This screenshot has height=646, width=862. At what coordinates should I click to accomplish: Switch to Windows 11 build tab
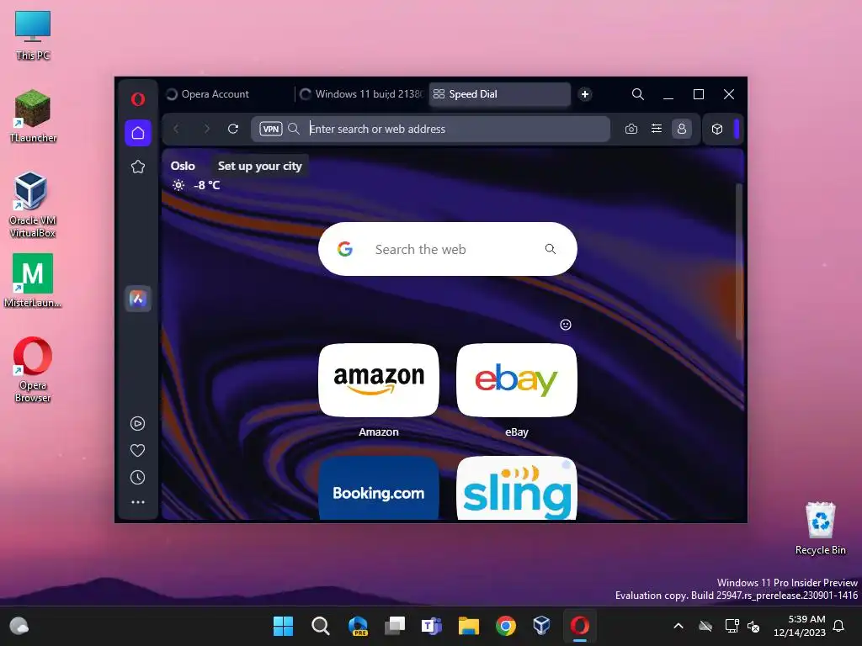(x=362, y=94)
